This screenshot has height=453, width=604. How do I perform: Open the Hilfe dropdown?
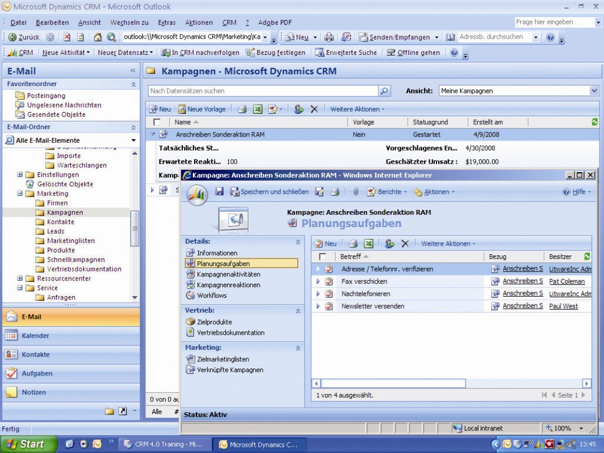pos(577,191)
